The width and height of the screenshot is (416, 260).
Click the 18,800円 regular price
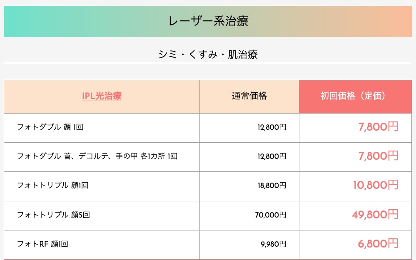point(272,185)
